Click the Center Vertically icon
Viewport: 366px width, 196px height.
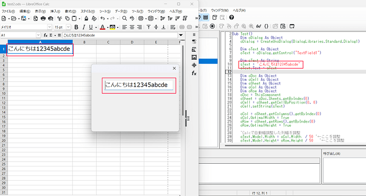[x=156, y=27]
